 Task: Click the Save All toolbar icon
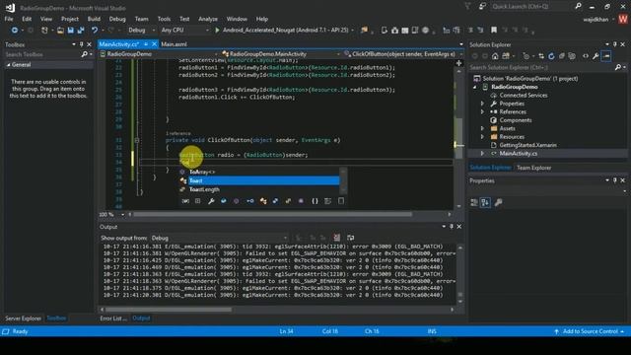[81, 31]
